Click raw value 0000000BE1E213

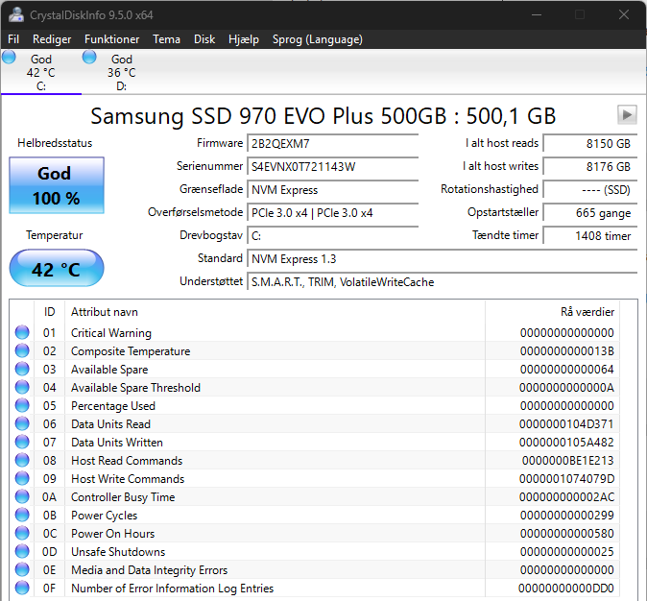point(567,461)
